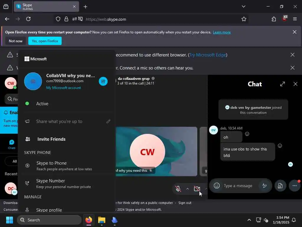The image size is (302, 227).
Task: Click the permissions icon in address bar
Action: (75, 19)
